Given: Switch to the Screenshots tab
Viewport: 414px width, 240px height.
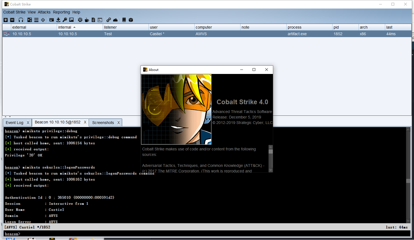Looking at the screenshot, I should (x=103, y=123).
